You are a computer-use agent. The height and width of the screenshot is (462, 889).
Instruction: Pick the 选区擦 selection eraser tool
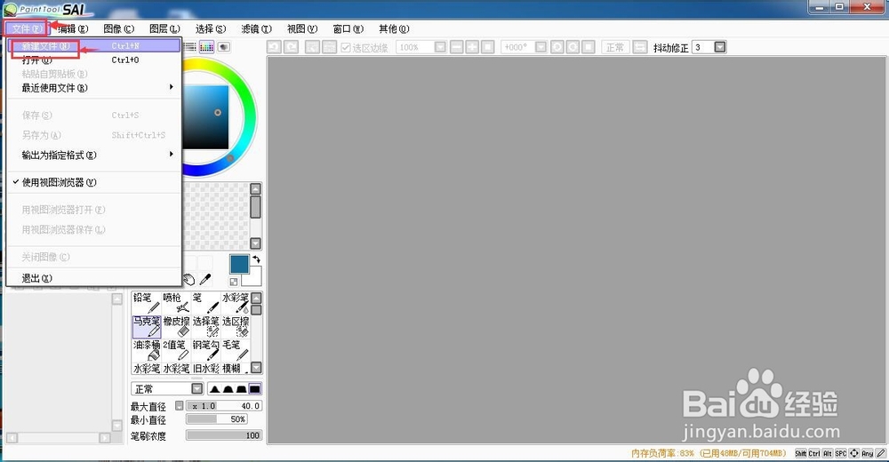(x=236, y=327)
